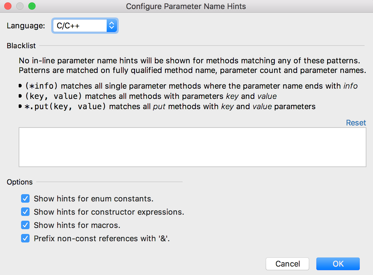Confirm the dialog with OK

338,264
